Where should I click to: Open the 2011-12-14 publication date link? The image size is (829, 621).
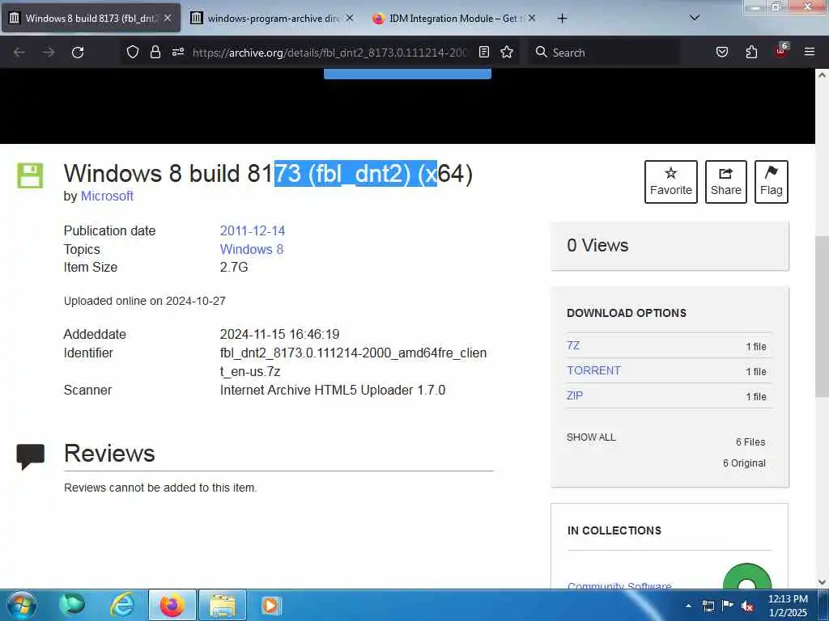tap(253, 230)
